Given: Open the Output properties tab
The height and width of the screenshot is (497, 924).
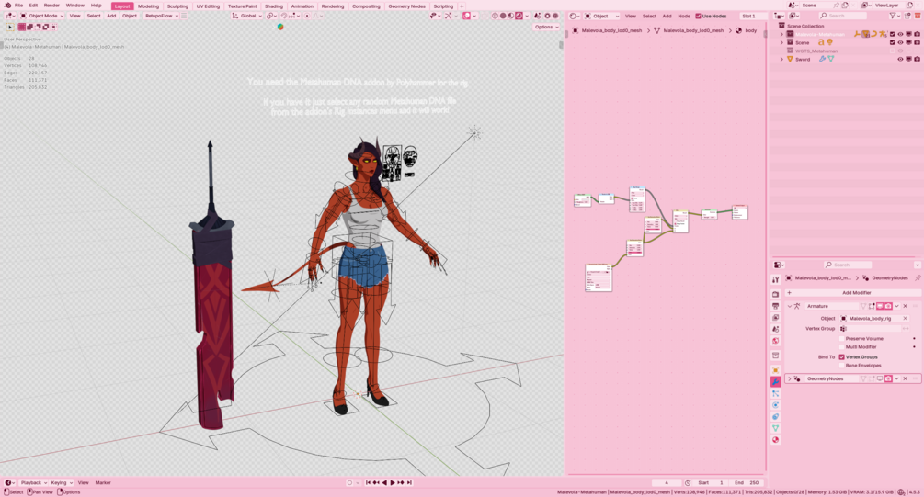Looking at the screenshot, I should 775,306.
